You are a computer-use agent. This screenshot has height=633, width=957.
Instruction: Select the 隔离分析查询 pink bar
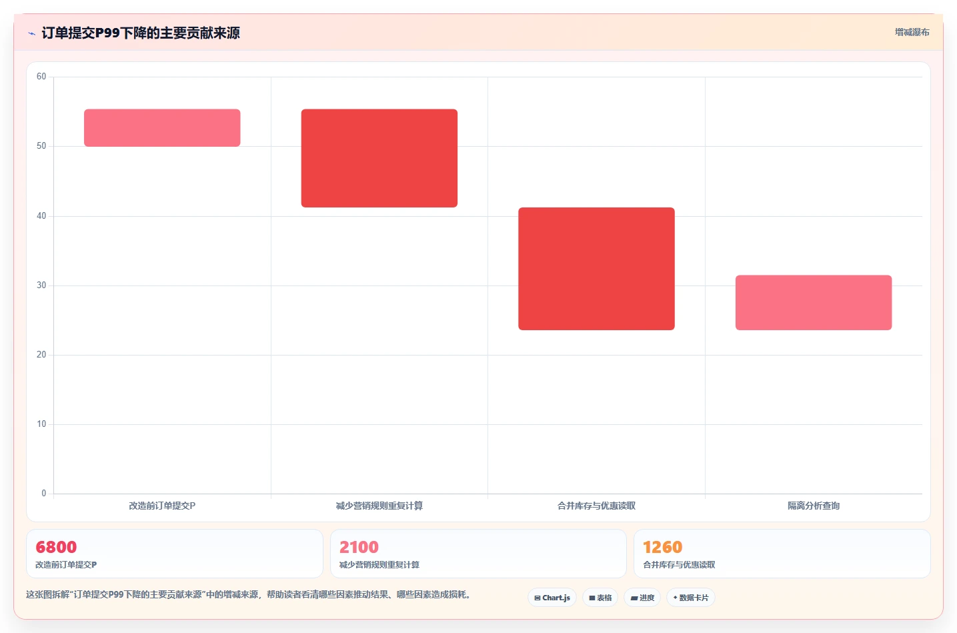[814, 302]
